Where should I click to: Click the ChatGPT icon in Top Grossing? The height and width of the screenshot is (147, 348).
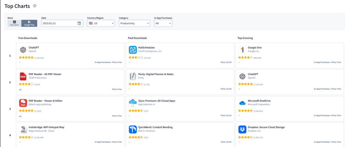(x=242, y=77)
